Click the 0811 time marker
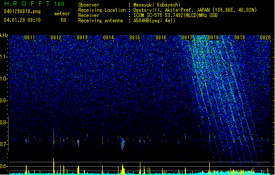 [x=30, y=38]
